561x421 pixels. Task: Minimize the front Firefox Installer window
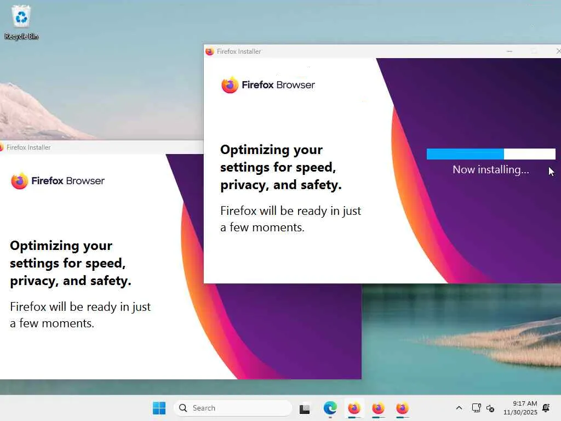coord(510,51)
